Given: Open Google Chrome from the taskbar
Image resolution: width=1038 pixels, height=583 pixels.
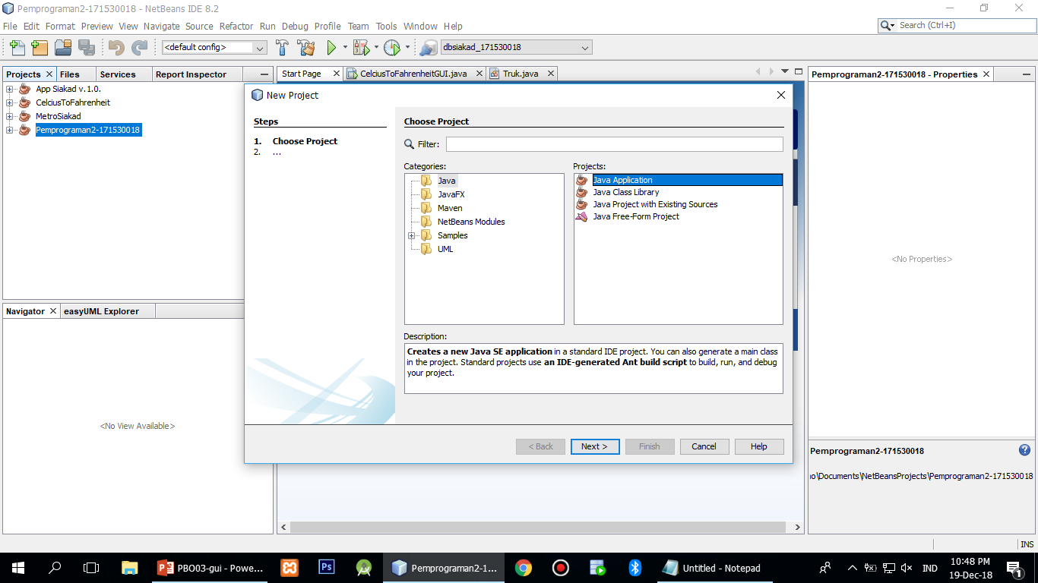Looking at the screenshot, I should pyautogui.click(x=523, y=568).
